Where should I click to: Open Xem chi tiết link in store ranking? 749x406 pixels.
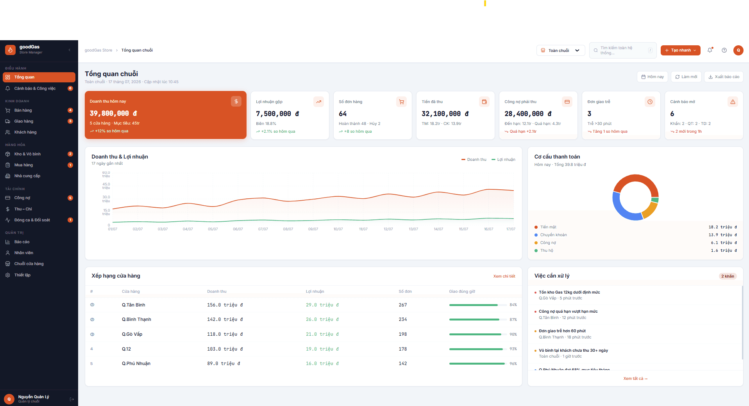click(504, 276)
